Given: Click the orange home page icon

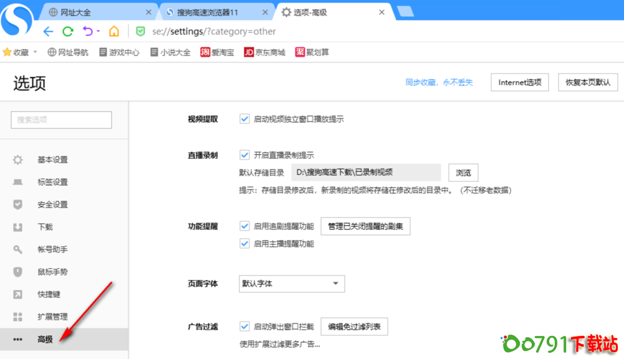Looking at the screenshot, I should (x=114, y=32).
